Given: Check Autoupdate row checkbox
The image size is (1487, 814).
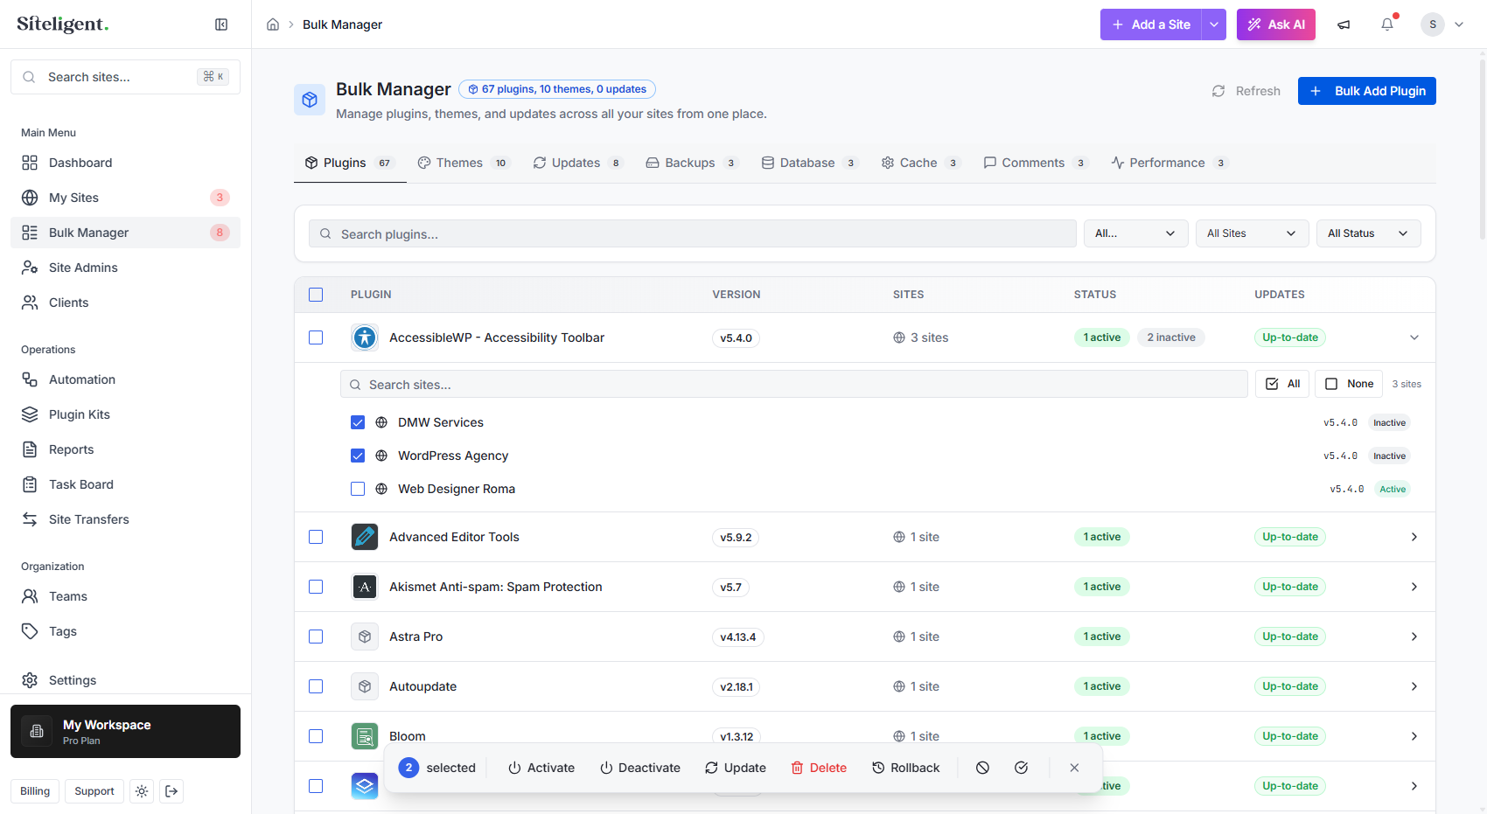Looking at the screenshot, I should click(316, 686).
